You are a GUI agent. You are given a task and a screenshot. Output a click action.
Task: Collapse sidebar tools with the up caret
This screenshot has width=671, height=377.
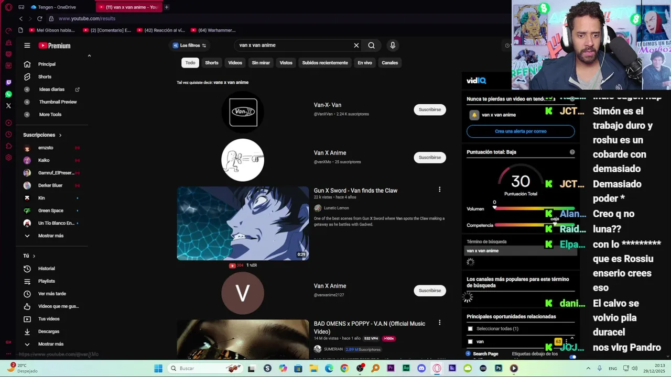pos(89,56)
